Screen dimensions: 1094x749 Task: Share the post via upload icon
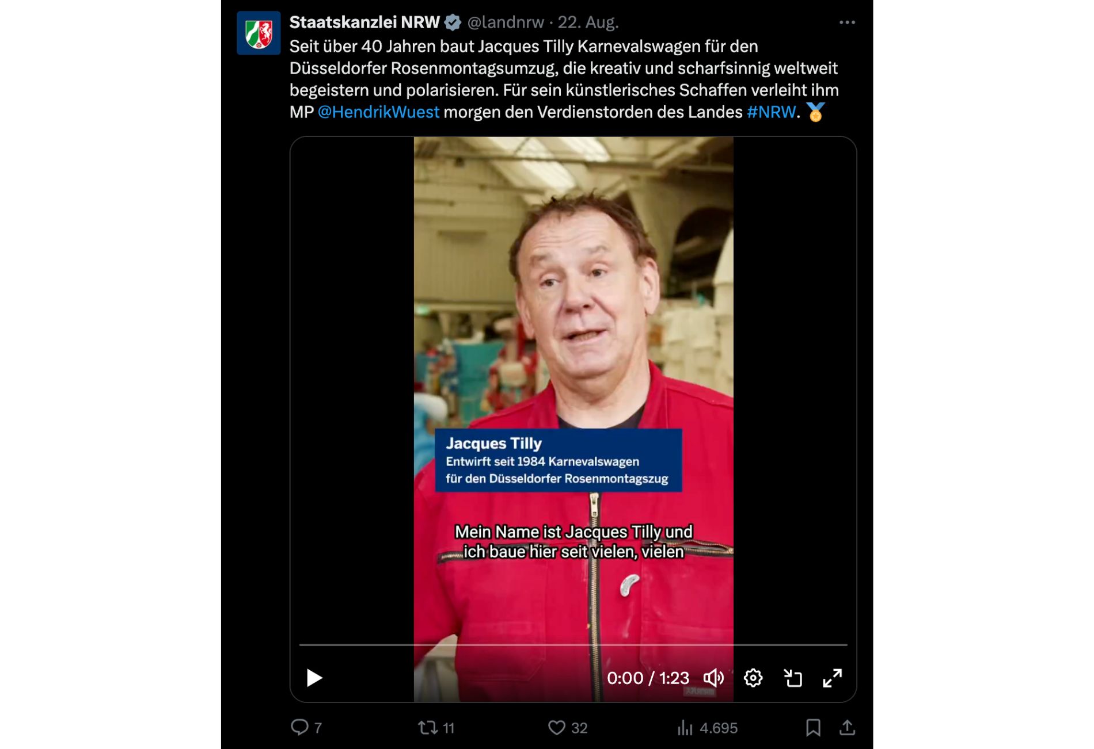point(847,728)
